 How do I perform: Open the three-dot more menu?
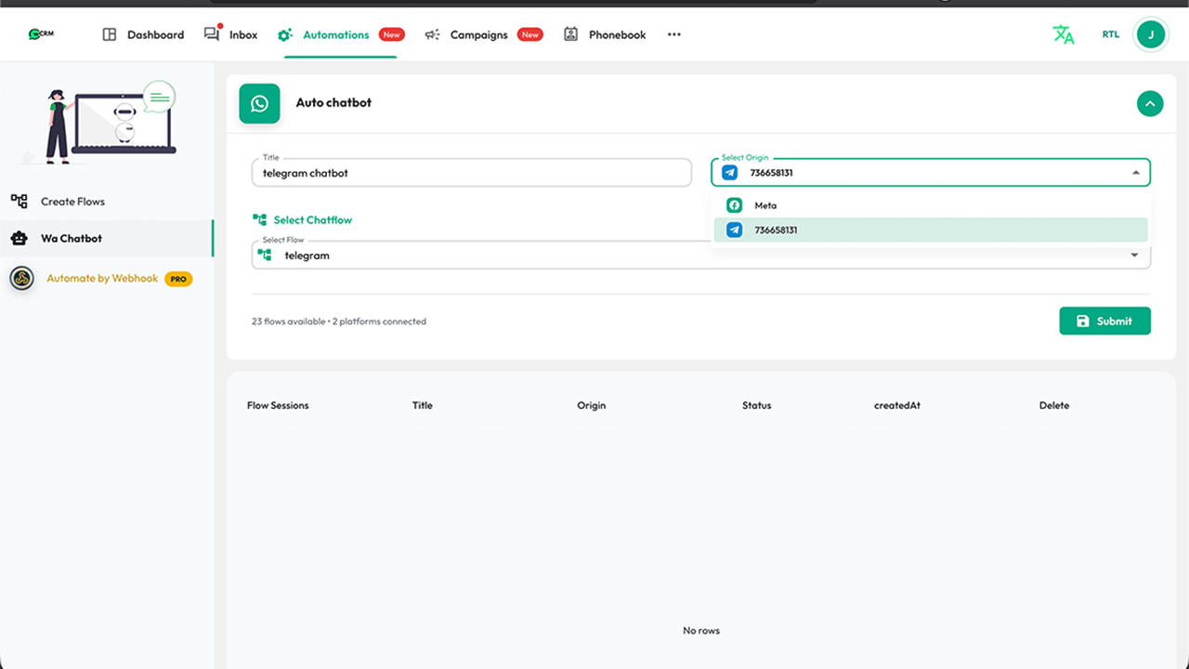coord(674,34)
